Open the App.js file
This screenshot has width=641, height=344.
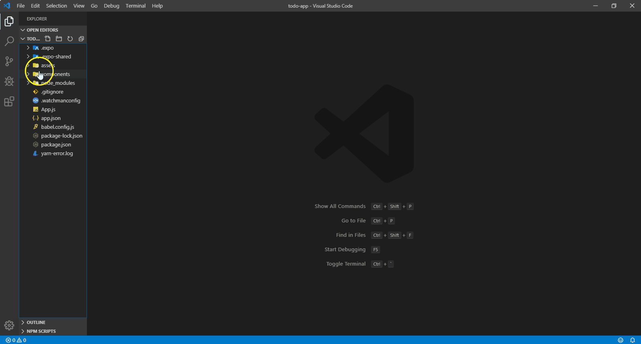[x=48, y=109]
